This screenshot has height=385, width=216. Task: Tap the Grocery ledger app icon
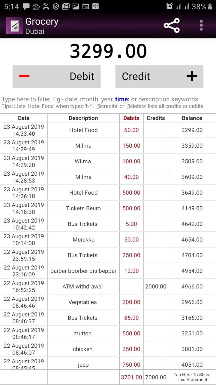pos(14,26)
